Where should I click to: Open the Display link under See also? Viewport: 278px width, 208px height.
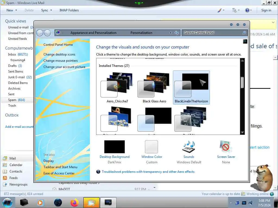coord(49,161)
